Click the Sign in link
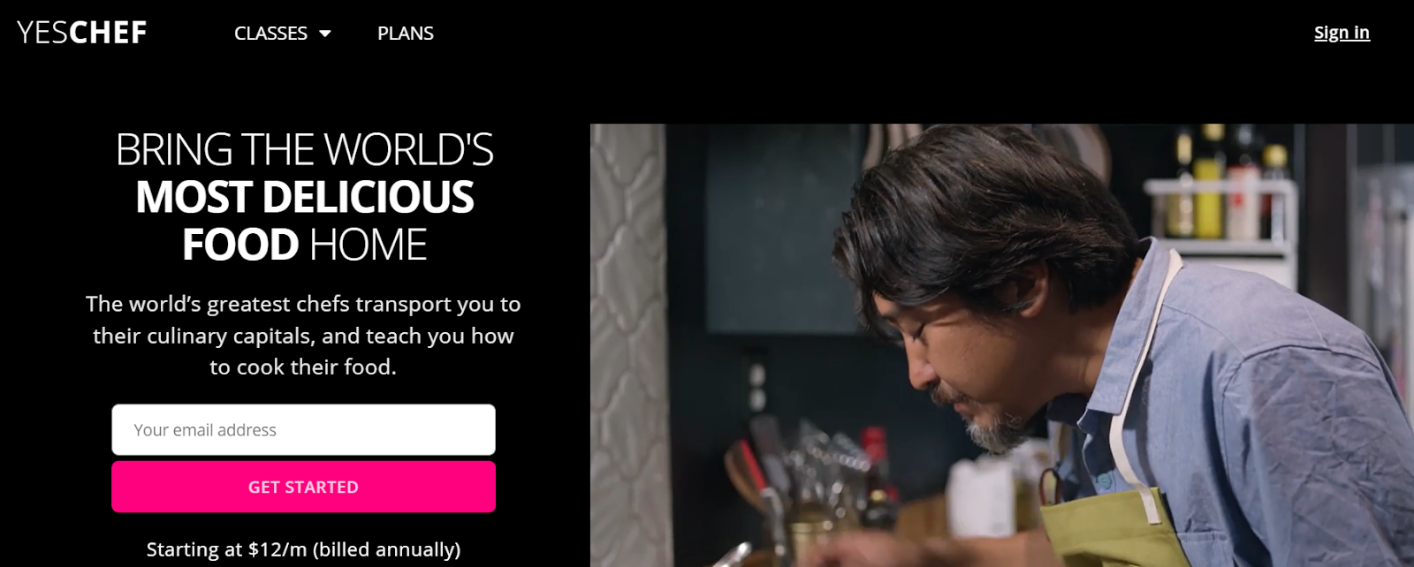This screenshot has width=1414, height=567. point(1342,33)
